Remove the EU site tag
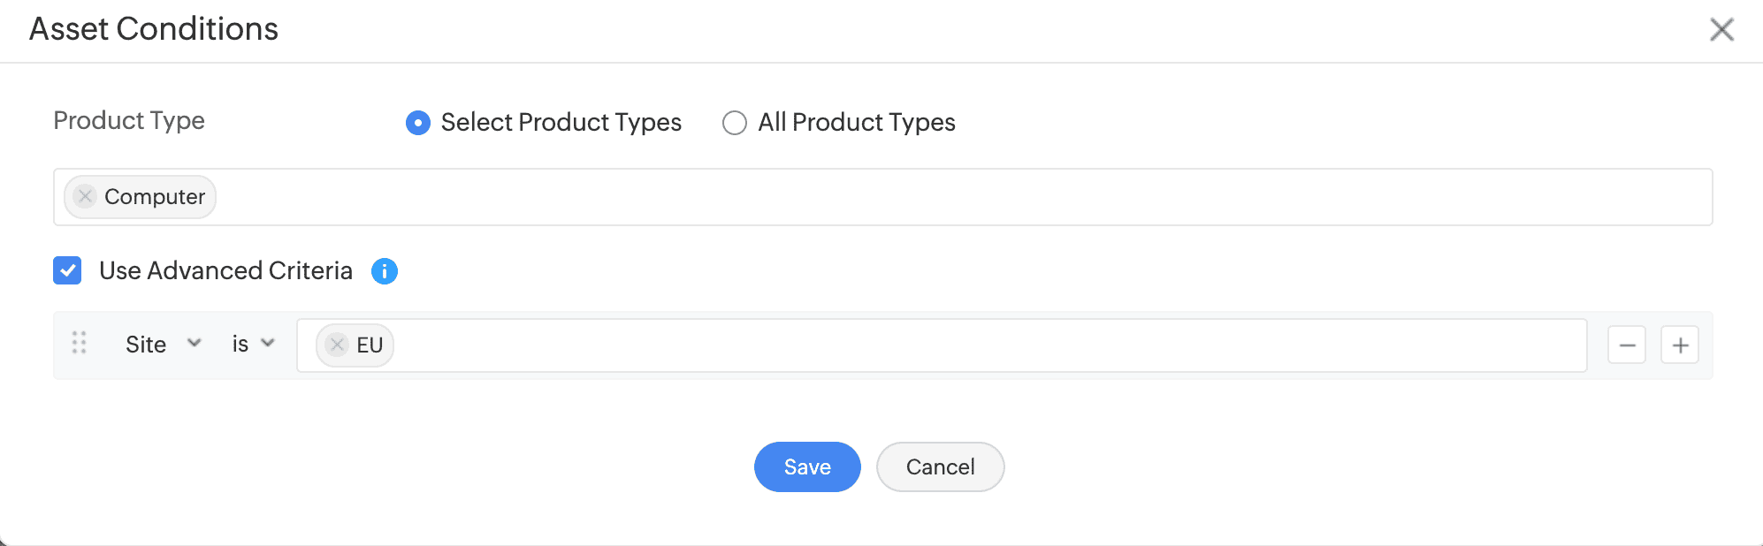 (x=337, y=345)
